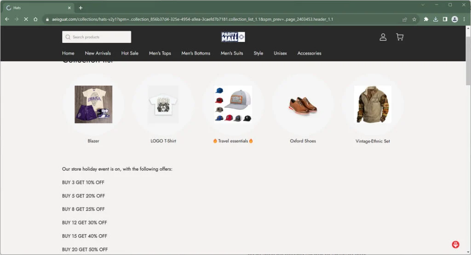Click the Search products field

tap(97, 37)
